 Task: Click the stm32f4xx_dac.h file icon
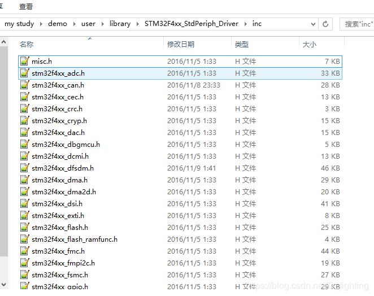click(x=24, y=133)
